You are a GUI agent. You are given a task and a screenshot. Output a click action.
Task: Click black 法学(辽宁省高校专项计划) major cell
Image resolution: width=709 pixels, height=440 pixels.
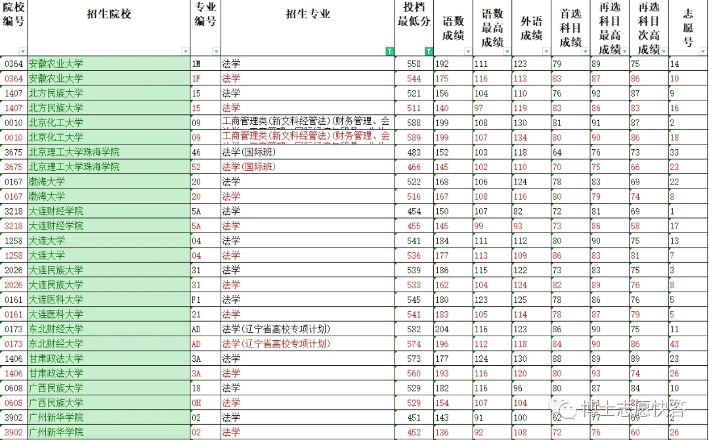[x=307, y=329]
